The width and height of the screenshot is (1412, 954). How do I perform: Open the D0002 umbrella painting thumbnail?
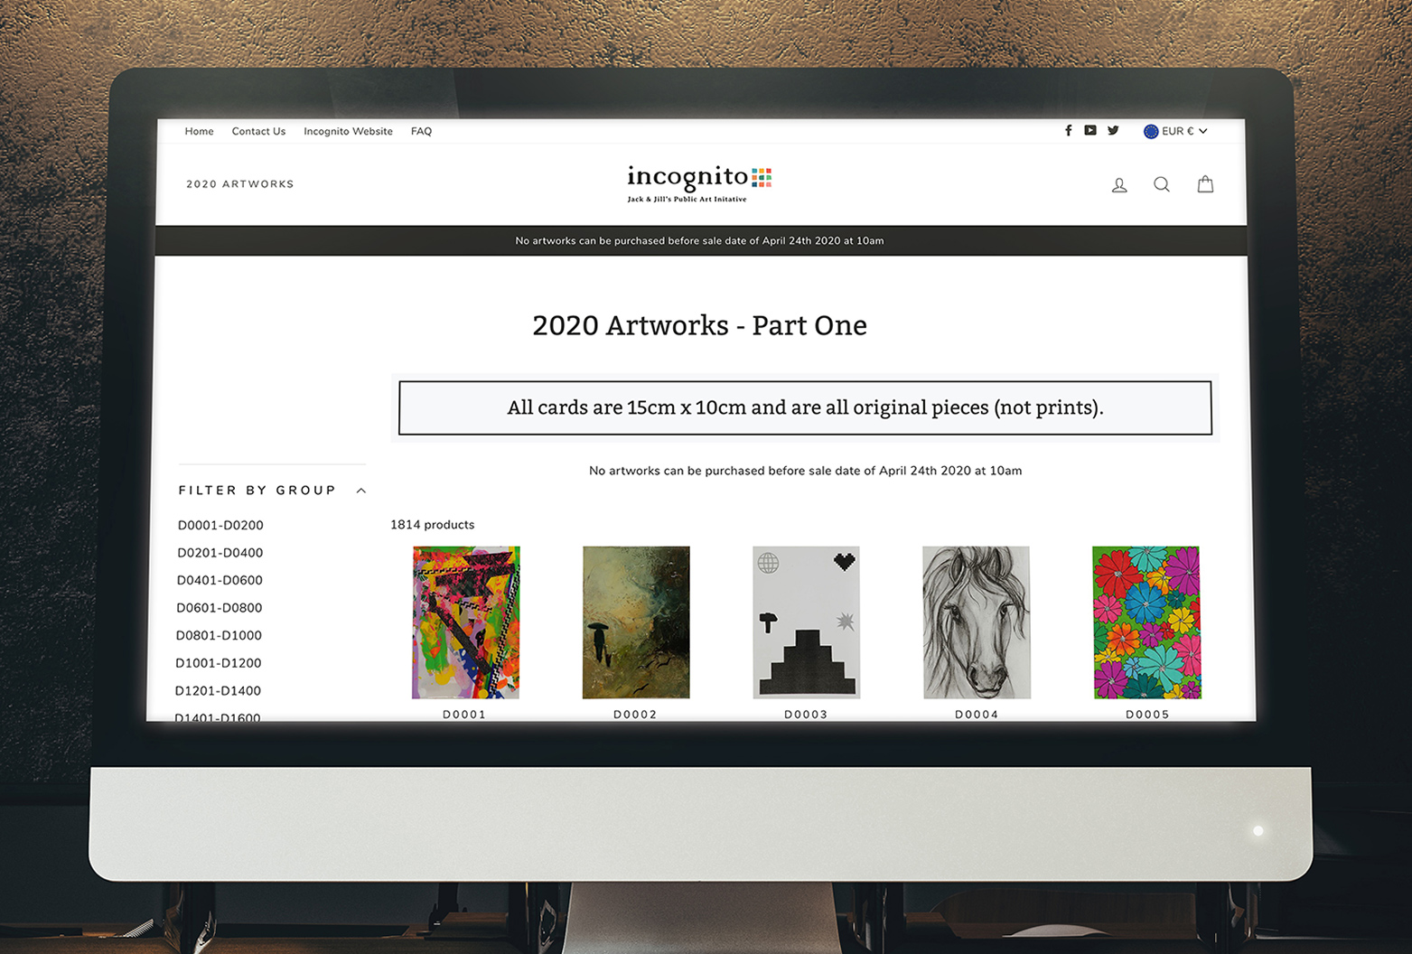[636, 622]
